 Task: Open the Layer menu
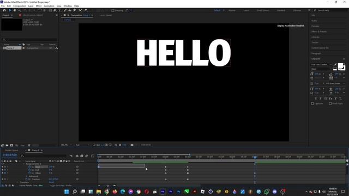click(x=31, y=6)
